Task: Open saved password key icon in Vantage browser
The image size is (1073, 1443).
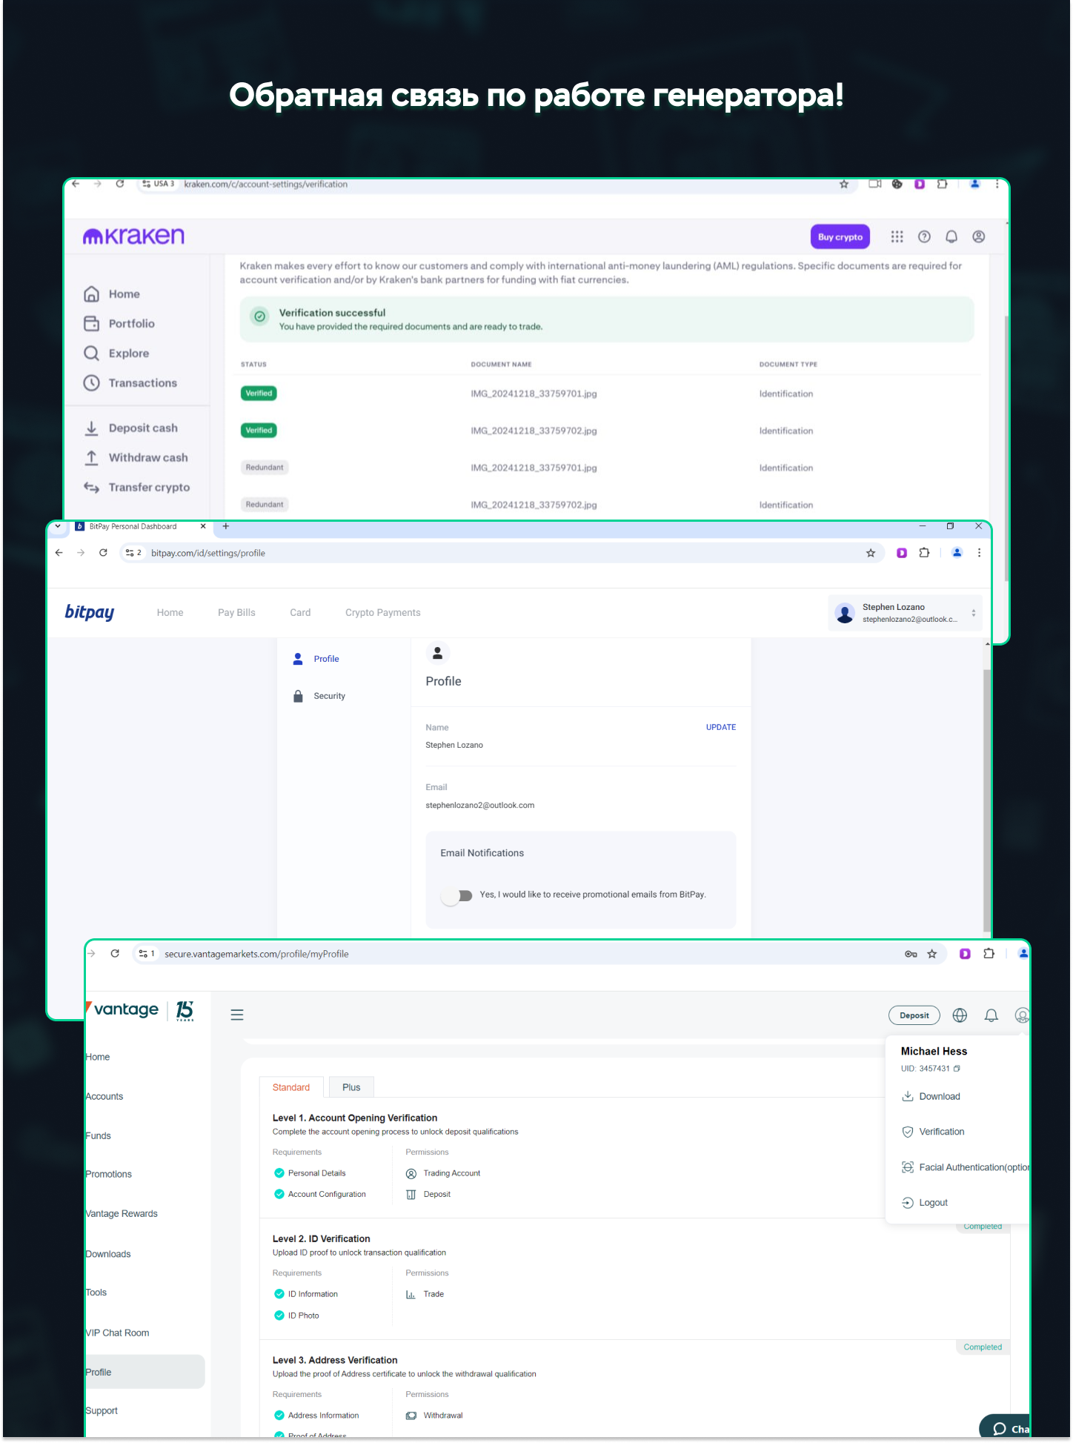Action: pos(911,955)
